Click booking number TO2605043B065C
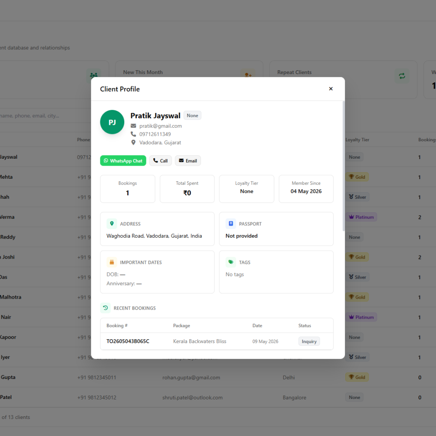 tap(128, 341)
